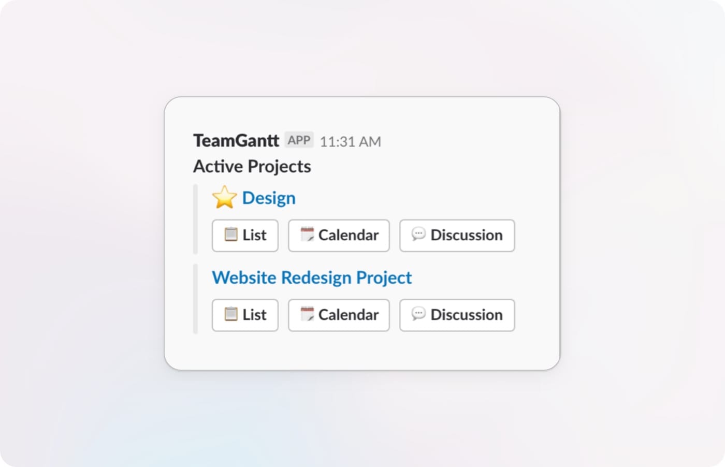Click the clipboard icon in Design's List button
The height and width of the screenshot is (467, 725).
coord(231,235)
